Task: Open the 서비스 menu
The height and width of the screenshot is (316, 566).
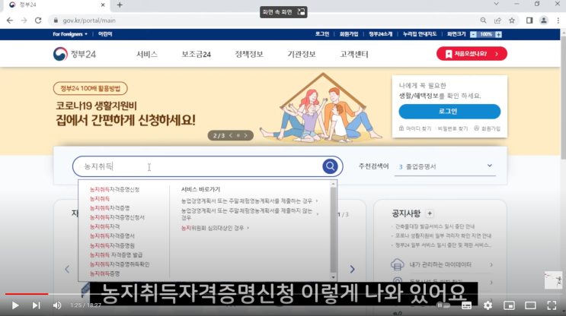Action: (x=146, y=54)
